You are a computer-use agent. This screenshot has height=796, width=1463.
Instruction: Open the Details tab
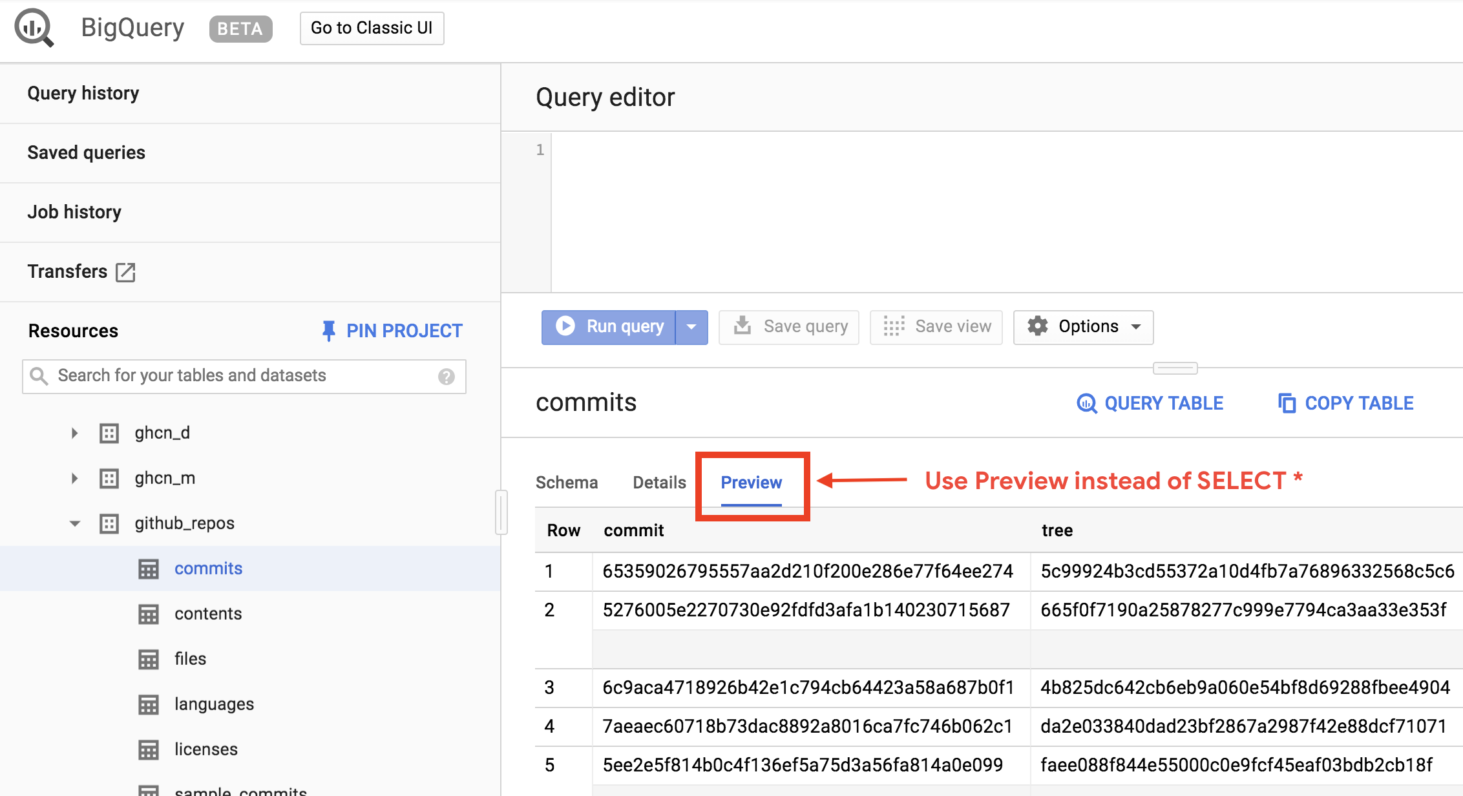pos(659,483)
